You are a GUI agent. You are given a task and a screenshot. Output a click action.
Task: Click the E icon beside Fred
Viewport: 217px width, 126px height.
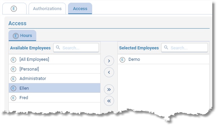point(13,98)
